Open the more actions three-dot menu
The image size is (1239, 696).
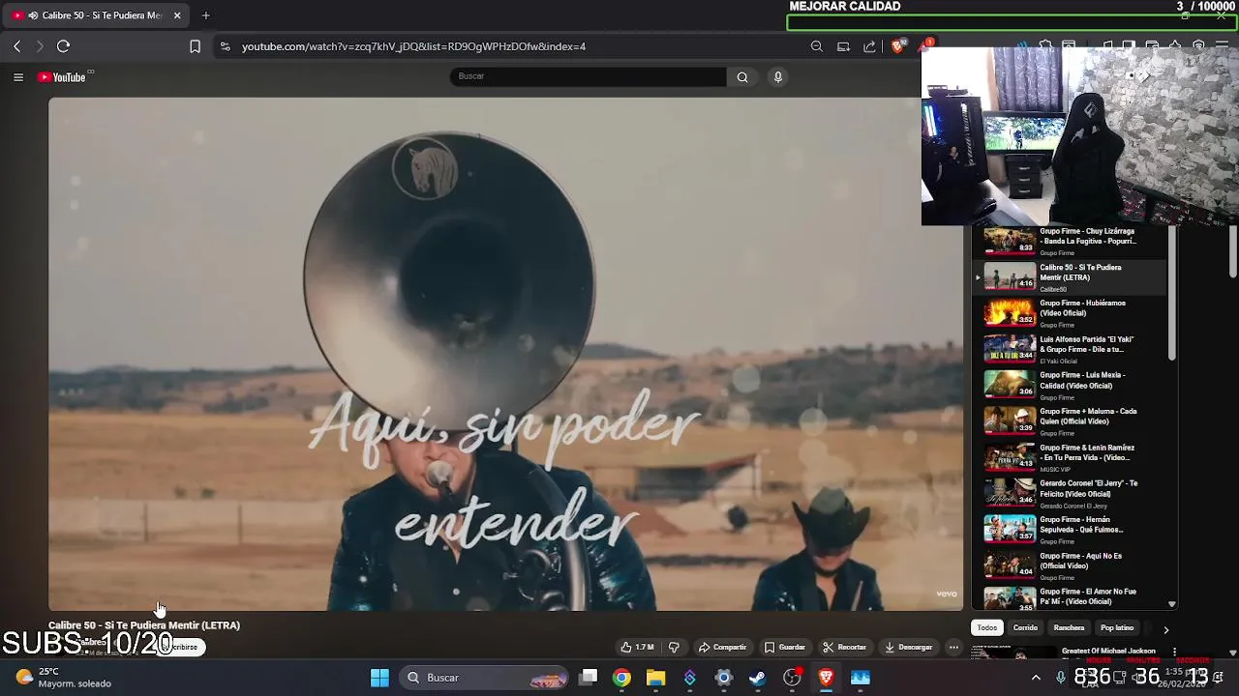point(953,647)
